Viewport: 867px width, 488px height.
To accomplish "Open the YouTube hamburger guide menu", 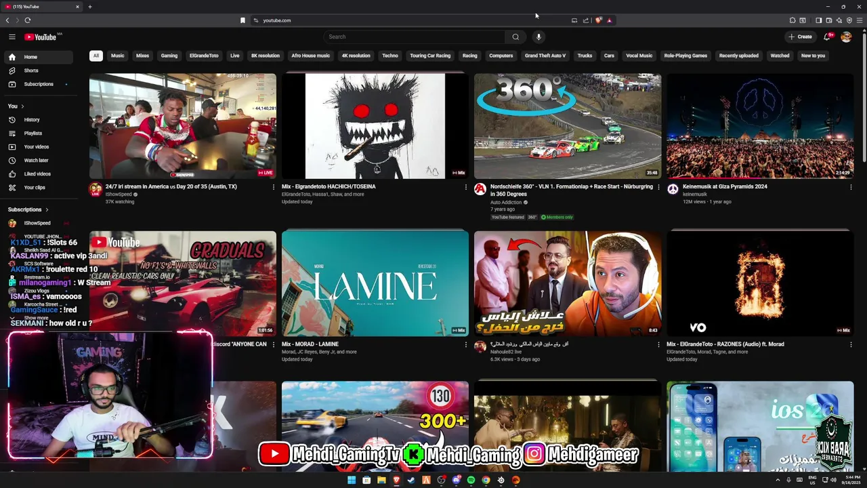I will (12, 37).
